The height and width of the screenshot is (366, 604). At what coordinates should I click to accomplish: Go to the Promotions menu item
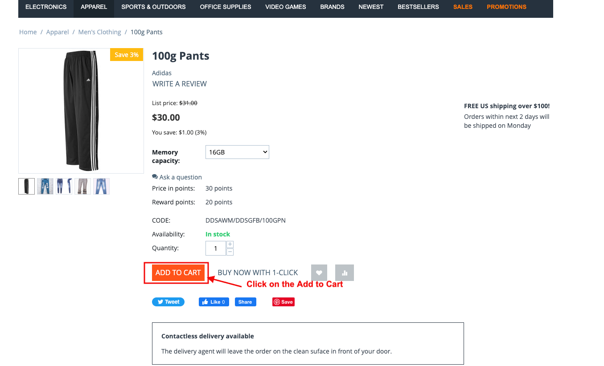[x=506, y=7]
